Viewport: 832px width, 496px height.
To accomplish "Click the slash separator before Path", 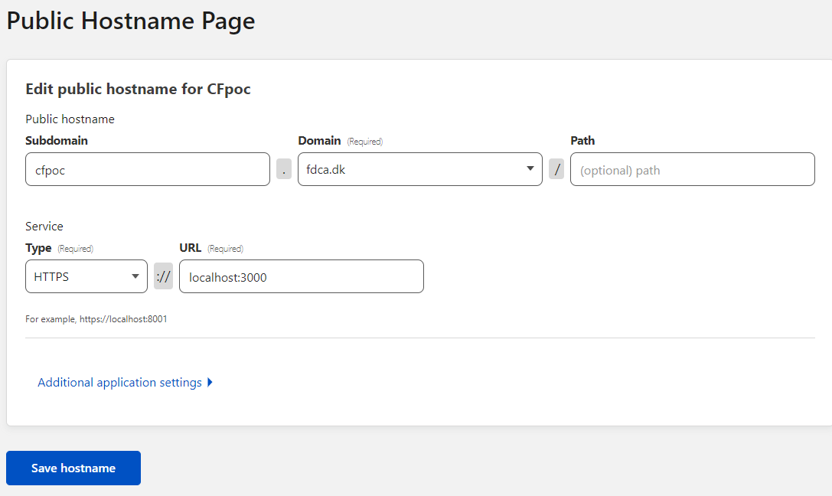I will pos(556,169).
